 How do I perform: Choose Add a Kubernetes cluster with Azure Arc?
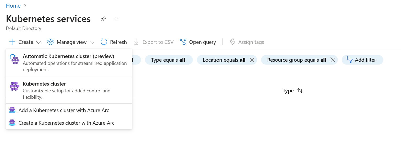click(64, 110)
